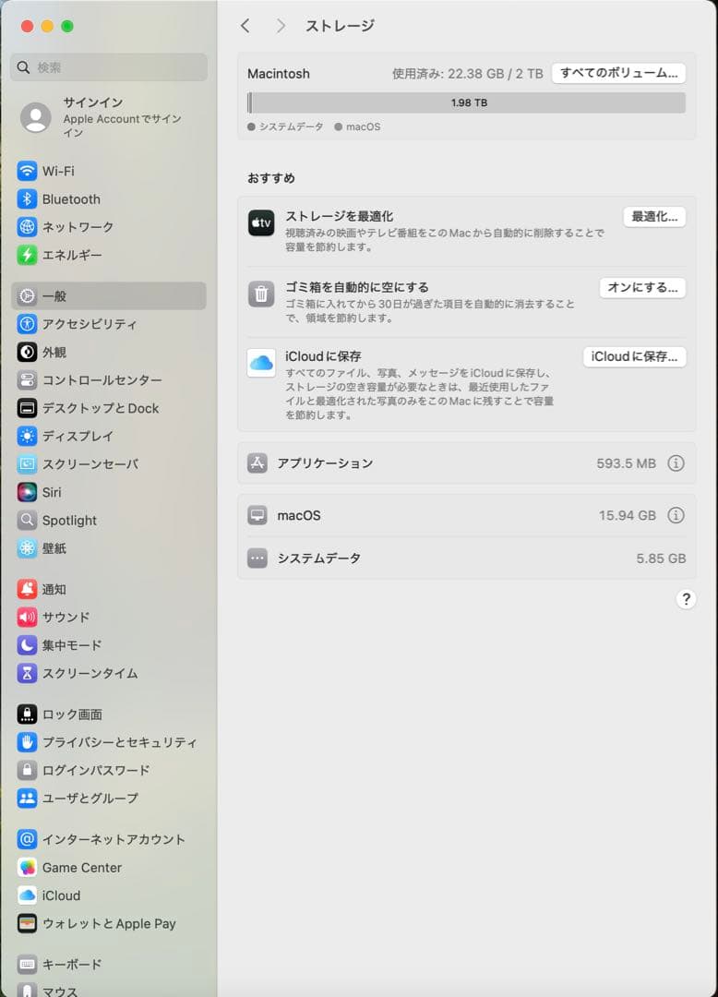Select the サウンド speaker icon
This screenshot has width=718, height=997.
pos(27,618)
